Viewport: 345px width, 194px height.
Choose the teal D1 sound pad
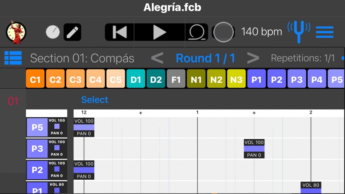point(136,79)
